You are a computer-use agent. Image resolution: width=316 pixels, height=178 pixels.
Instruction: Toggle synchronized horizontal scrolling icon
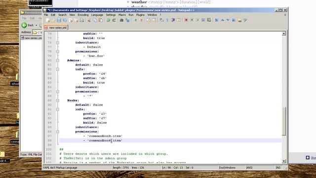click(x=154, y=20)
